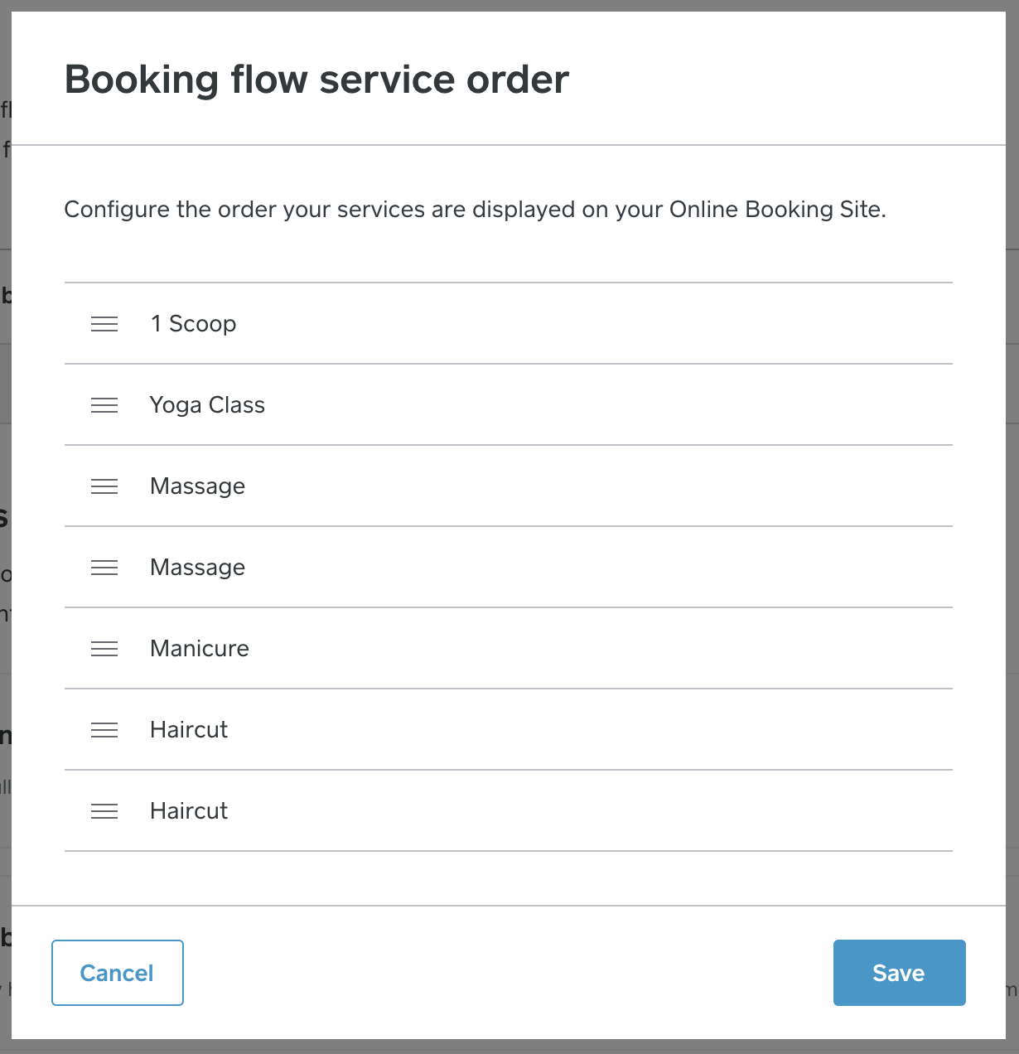
Task: Click the drag handle of the first Haircut
Action: 104,730
